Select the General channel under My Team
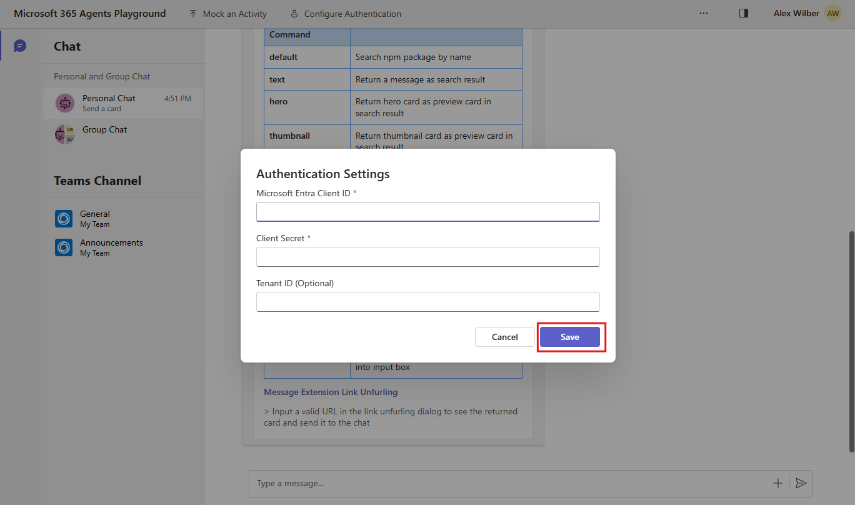The image size is (855, 505). (94, 218)
